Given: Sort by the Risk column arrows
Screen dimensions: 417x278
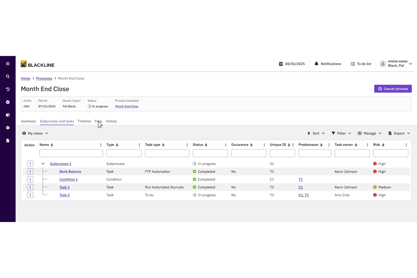Looking at the screenshot, I should click(383, 145).
